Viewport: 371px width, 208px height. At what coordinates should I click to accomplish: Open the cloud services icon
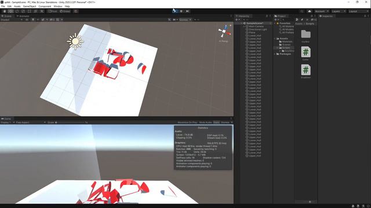309,11
